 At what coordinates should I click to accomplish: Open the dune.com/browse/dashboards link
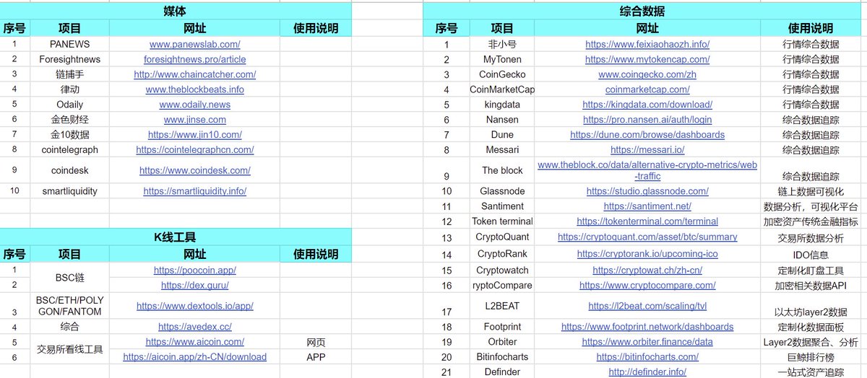click(x=647, y=135)
